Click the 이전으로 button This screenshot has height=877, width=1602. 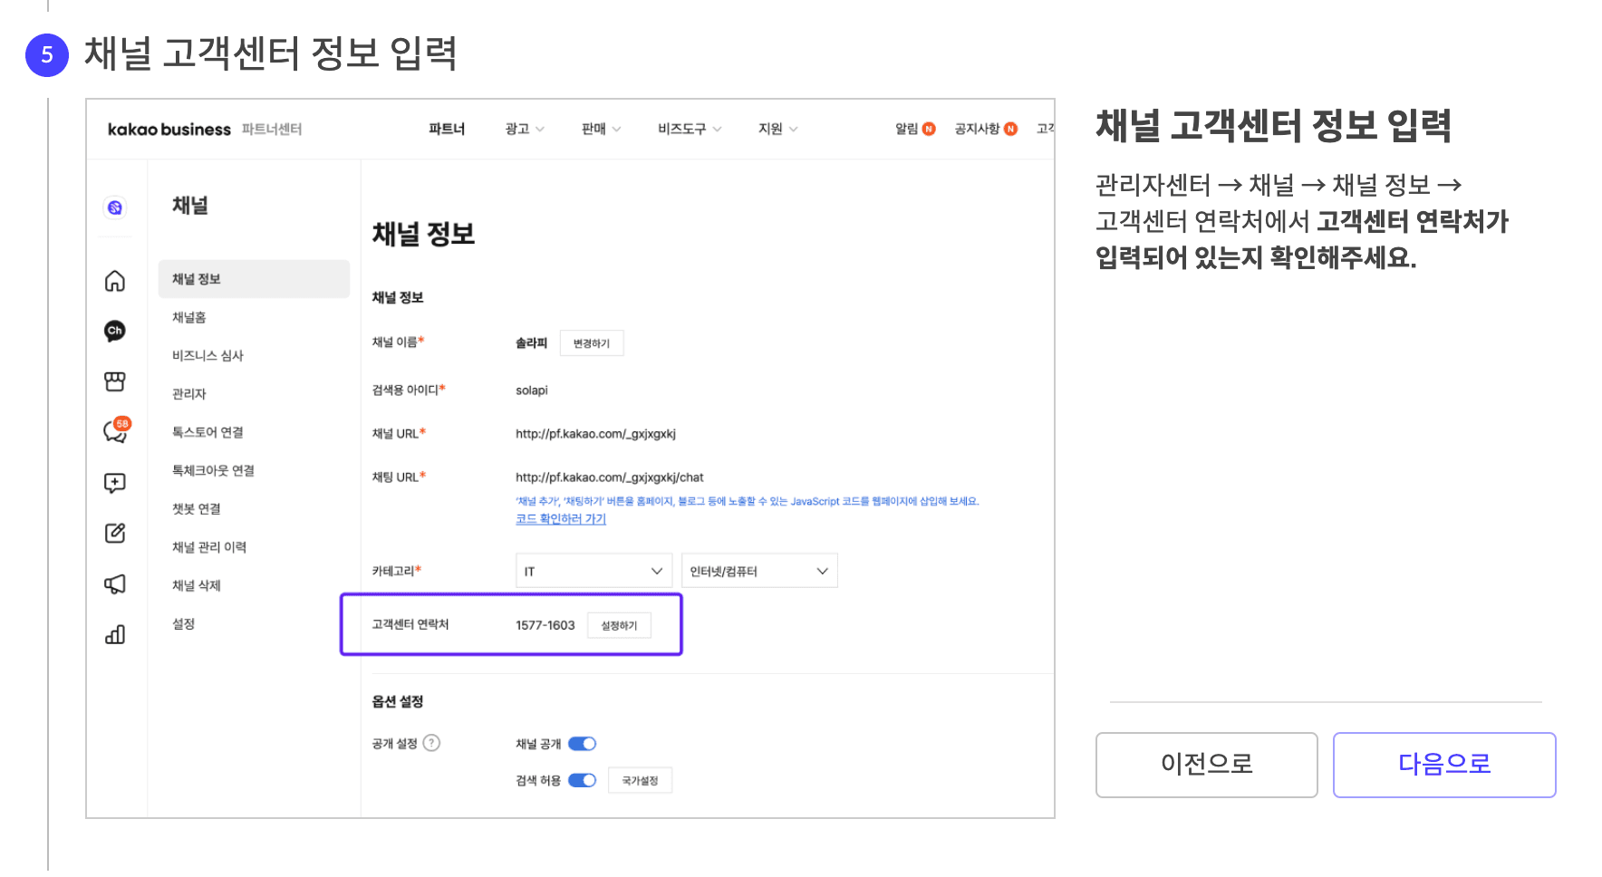click(x=1206, y=765)
